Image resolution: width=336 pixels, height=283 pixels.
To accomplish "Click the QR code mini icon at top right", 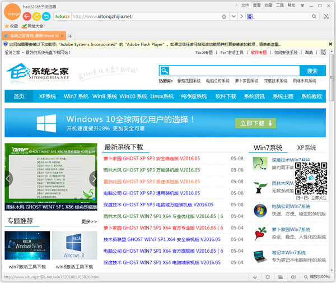I will point(323,52).
